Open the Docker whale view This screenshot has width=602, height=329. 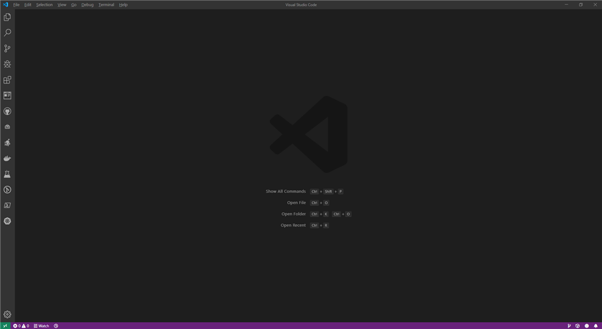point(8,158)
